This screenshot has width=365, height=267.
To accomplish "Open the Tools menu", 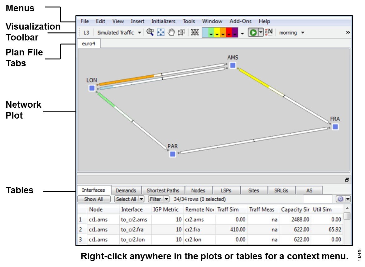I will (x=189, y=21).
